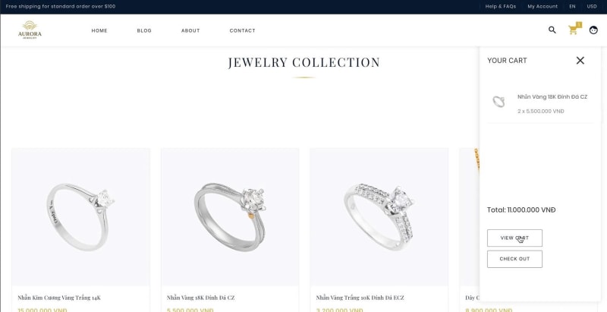
Task: Open the Help & FAQs link
Action: (x=501, y=7)
